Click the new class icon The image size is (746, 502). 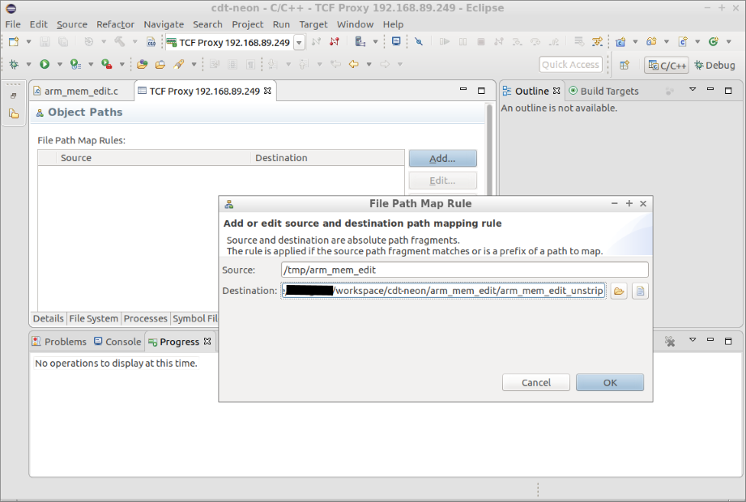pyautogui.click(x=713, y=42)
